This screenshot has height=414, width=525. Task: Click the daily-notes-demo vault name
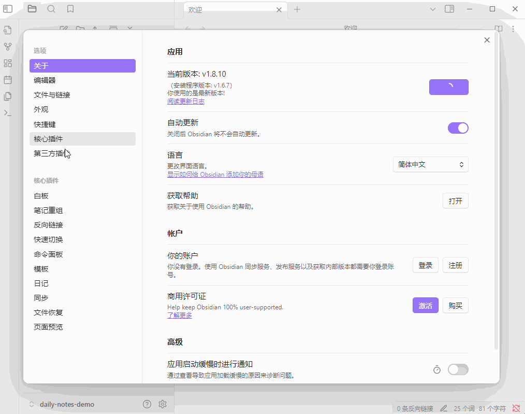coord(67,404)
